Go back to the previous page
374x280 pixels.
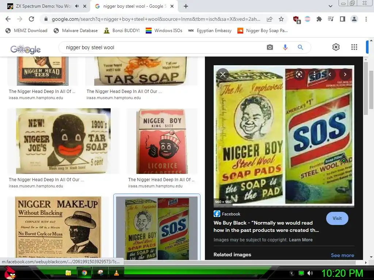point(8,19)
